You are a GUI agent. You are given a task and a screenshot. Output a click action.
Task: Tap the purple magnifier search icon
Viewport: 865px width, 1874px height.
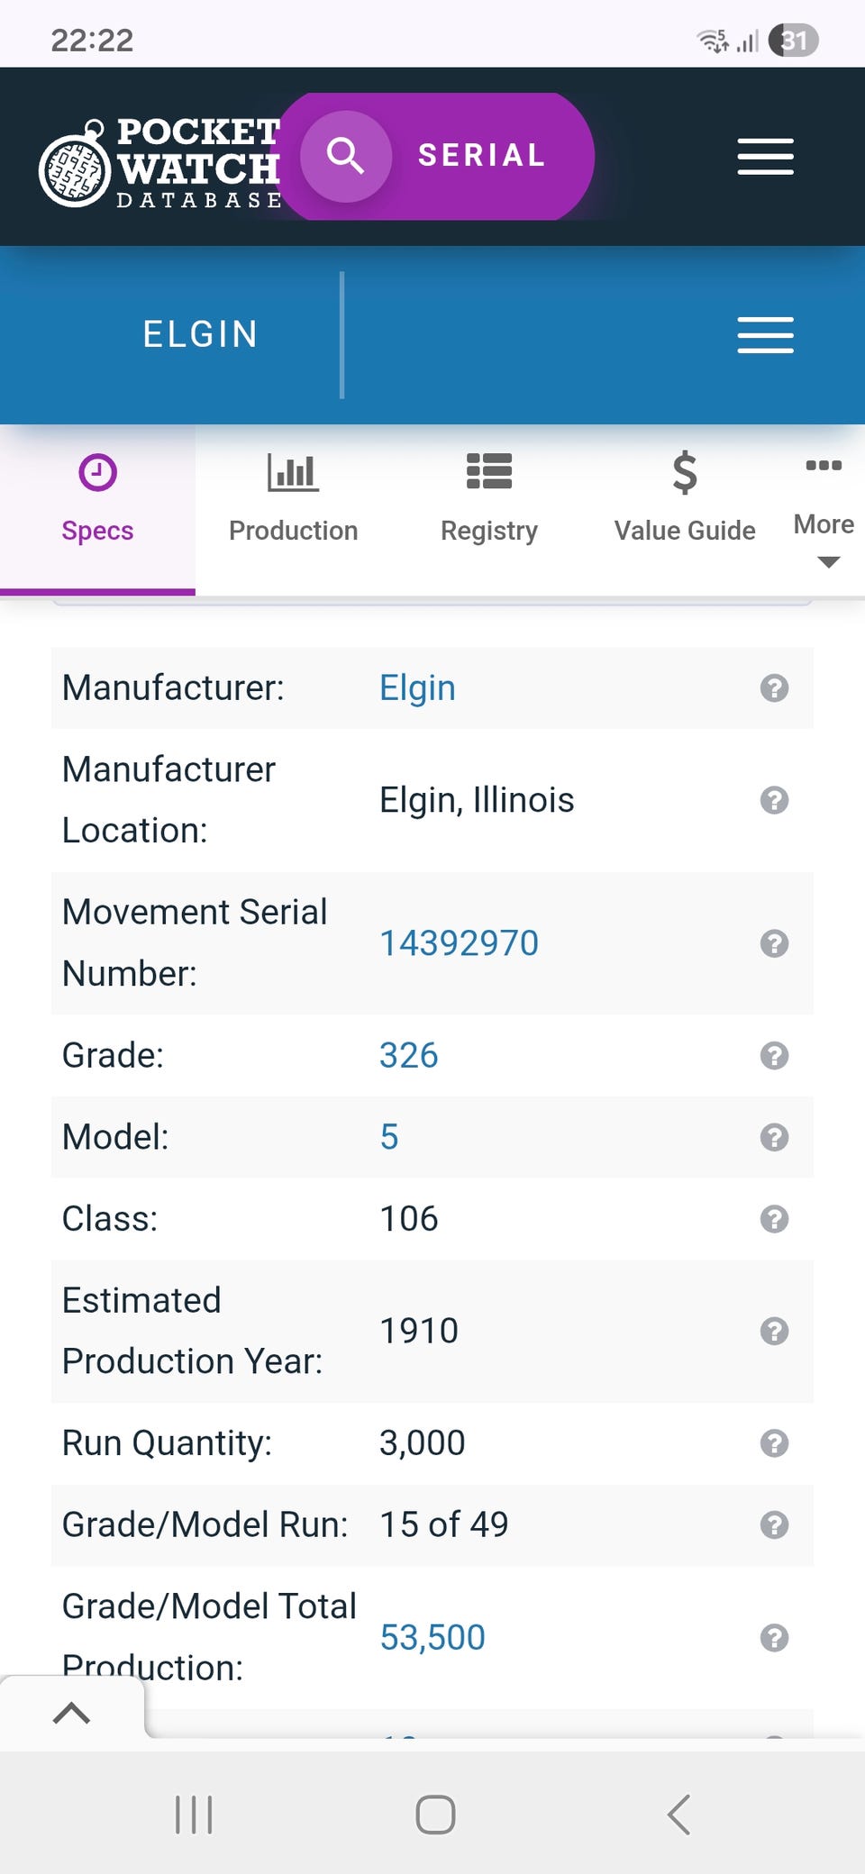pyautogui.click(x=345, y=156)
